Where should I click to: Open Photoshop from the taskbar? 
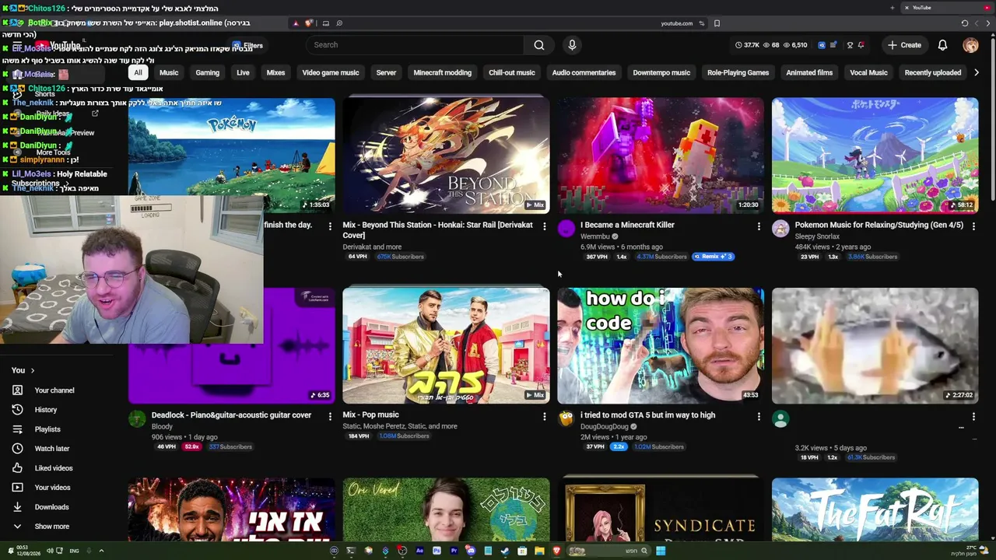(437, 551)
